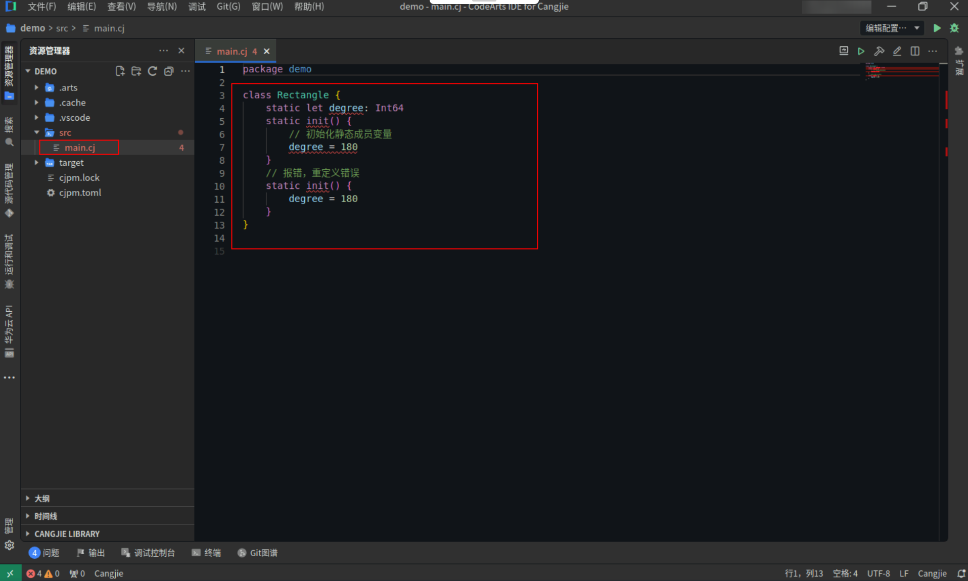Open the notifications bell in the status bar
Viewport: 968px width, 581px height.
click(x=961, y=573)
